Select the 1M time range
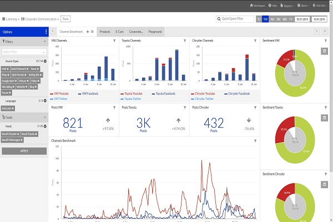The image size is (333, 222). point(272,19)
